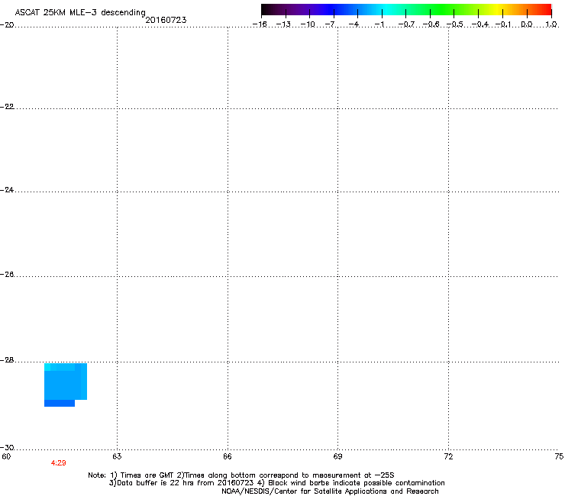
Task: Click the green section of the color bar
Action: pos(443,10)
